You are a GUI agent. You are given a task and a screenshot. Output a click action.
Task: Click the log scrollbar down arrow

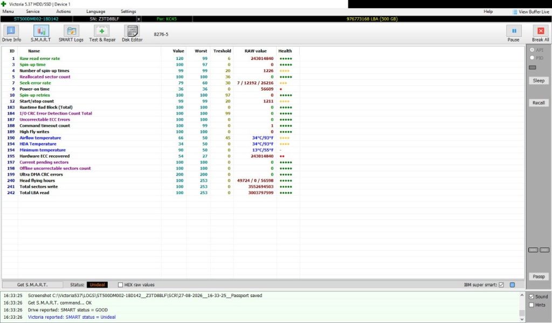click(522, 319)
